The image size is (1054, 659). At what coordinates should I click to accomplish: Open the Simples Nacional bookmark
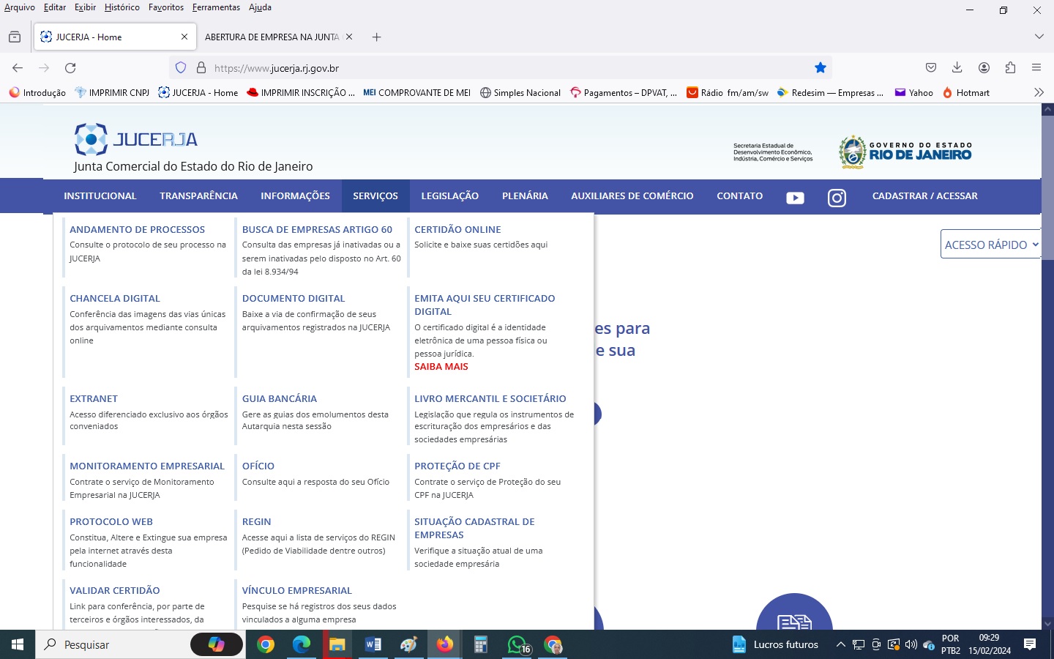[520, 92]
